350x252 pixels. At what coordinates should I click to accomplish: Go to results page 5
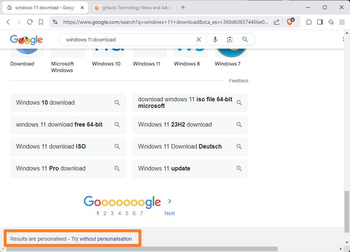pyautogui.click(x=127, y=213)
